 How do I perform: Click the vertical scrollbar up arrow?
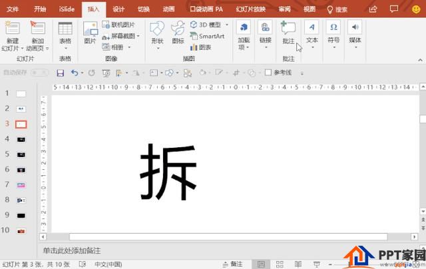423,87
